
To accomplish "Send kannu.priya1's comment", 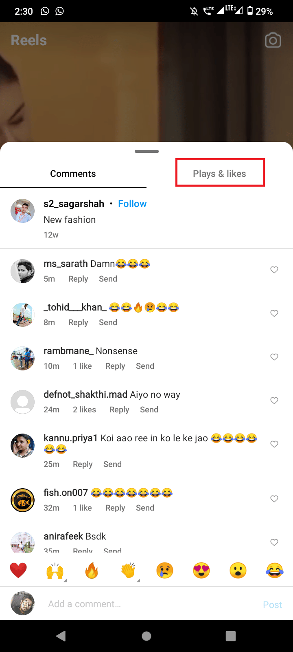I will [112, 464].
